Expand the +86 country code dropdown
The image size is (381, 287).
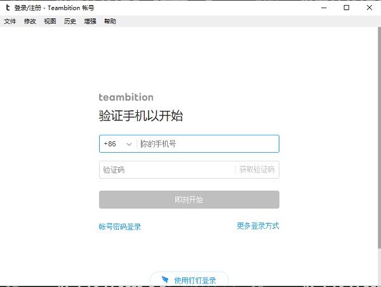click(x=118, y=144)
